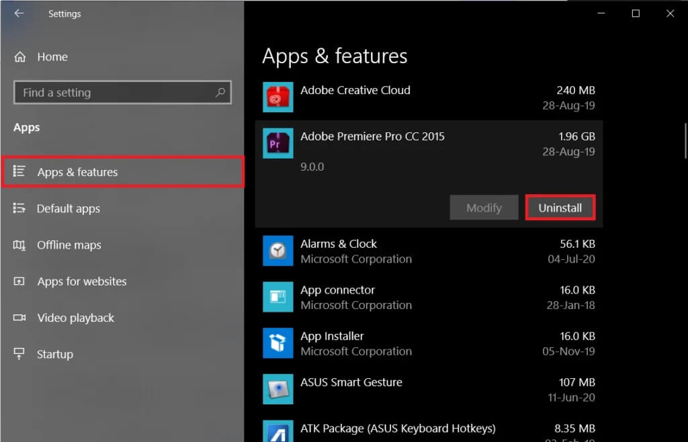This screenshot has height=442, width=688.
Task: Click the back arrow in Settings
Action: pyautogui.click(x=19, y=13)
